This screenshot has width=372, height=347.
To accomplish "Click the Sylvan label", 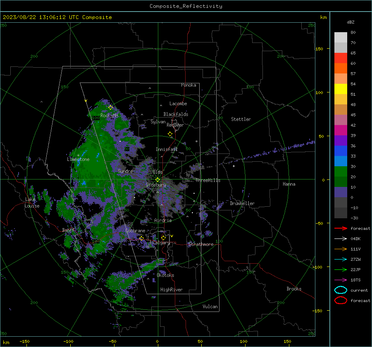I will (x=158, y=122).
